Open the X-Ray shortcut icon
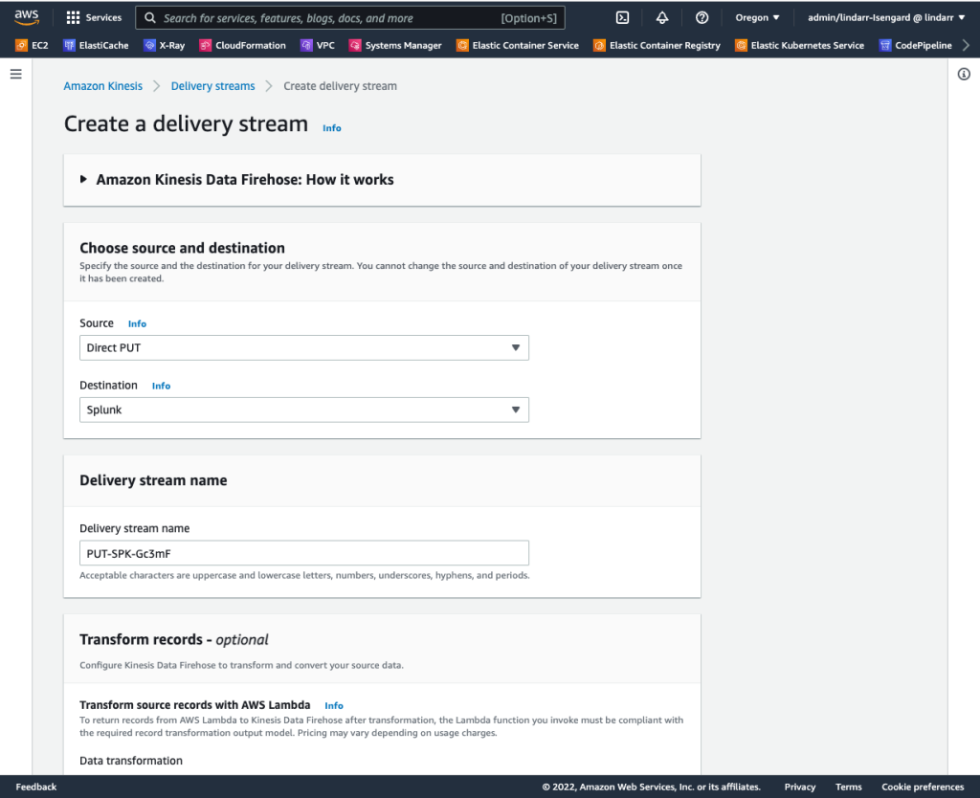980x798 pixels. point(149,45)
